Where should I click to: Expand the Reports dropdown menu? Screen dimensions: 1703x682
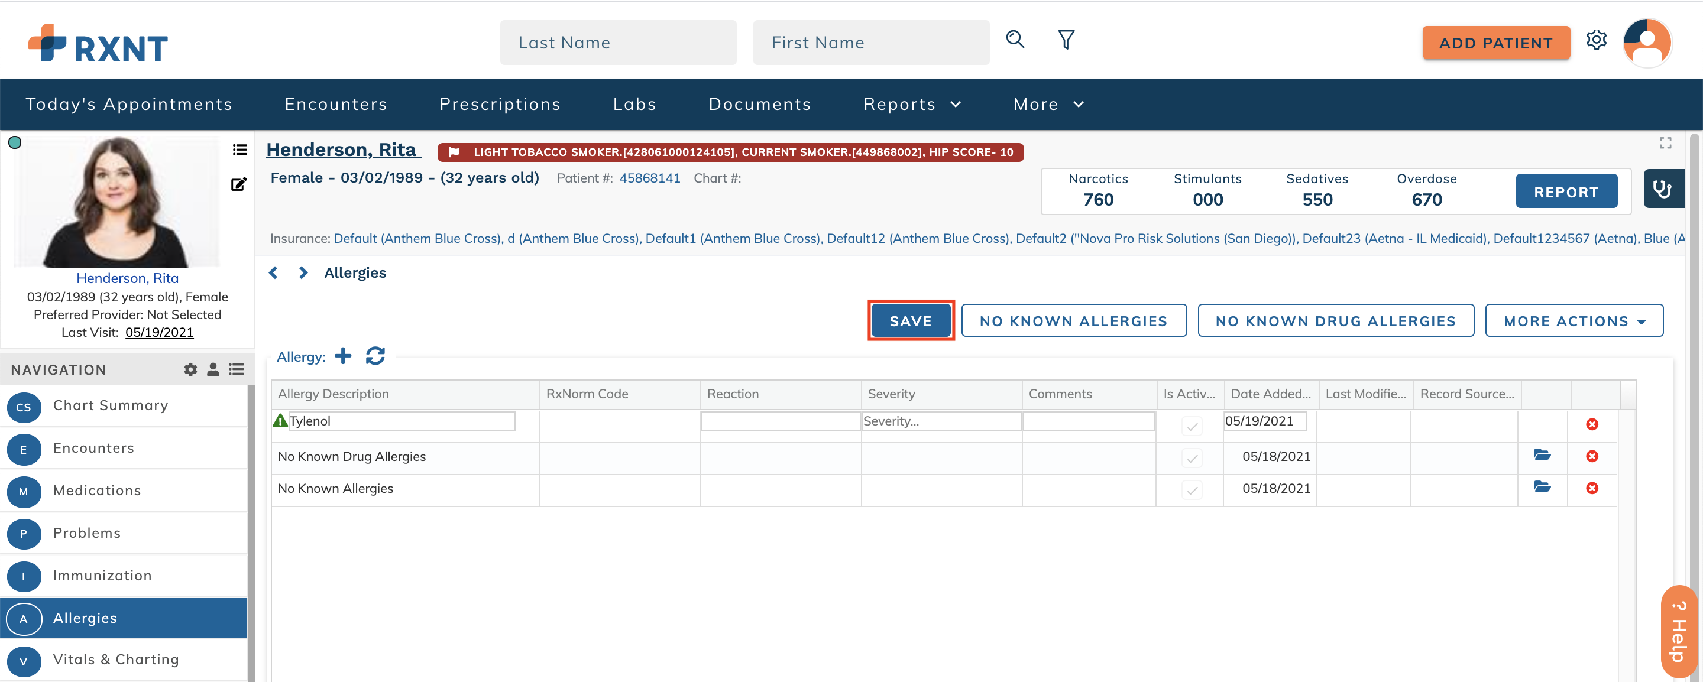912,105
